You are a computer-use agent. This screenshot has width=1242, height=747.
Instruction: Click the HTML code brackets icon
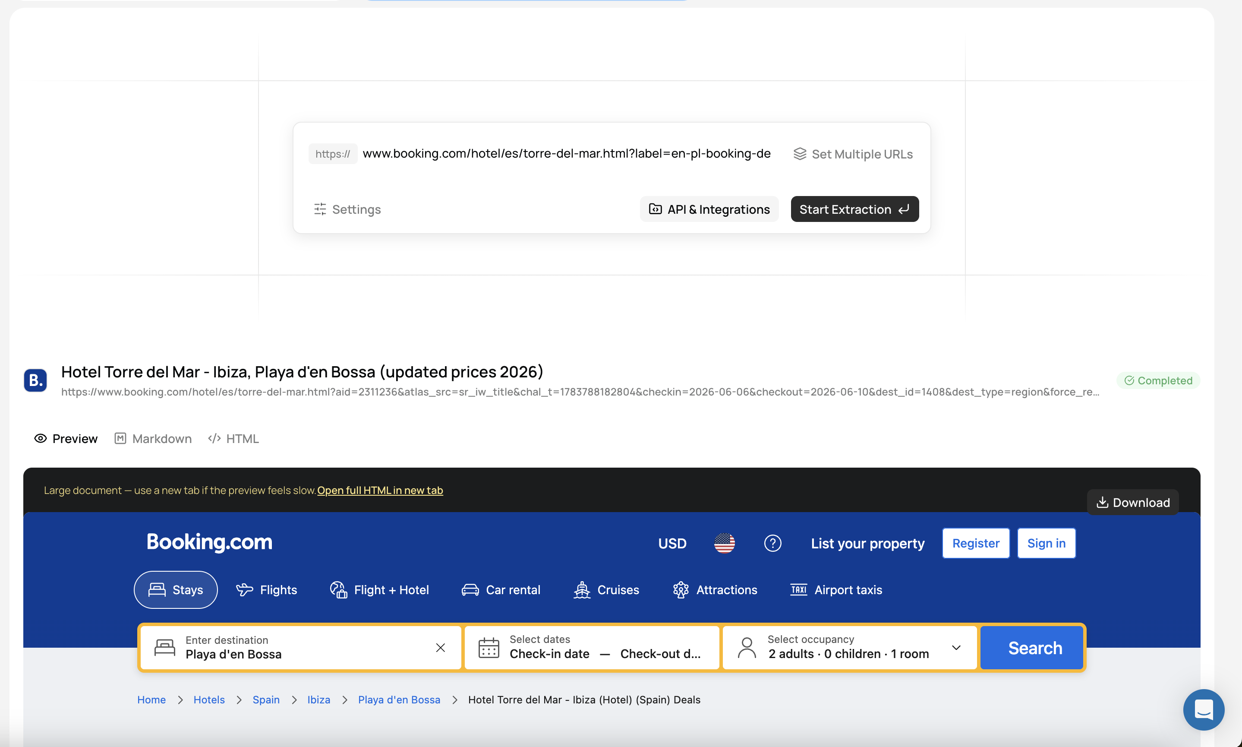point(214,438)
